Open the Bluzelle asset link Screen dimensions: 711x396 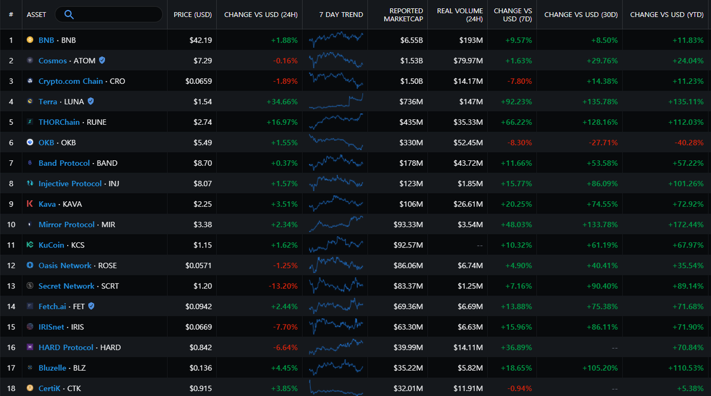(x=52, y=368)
